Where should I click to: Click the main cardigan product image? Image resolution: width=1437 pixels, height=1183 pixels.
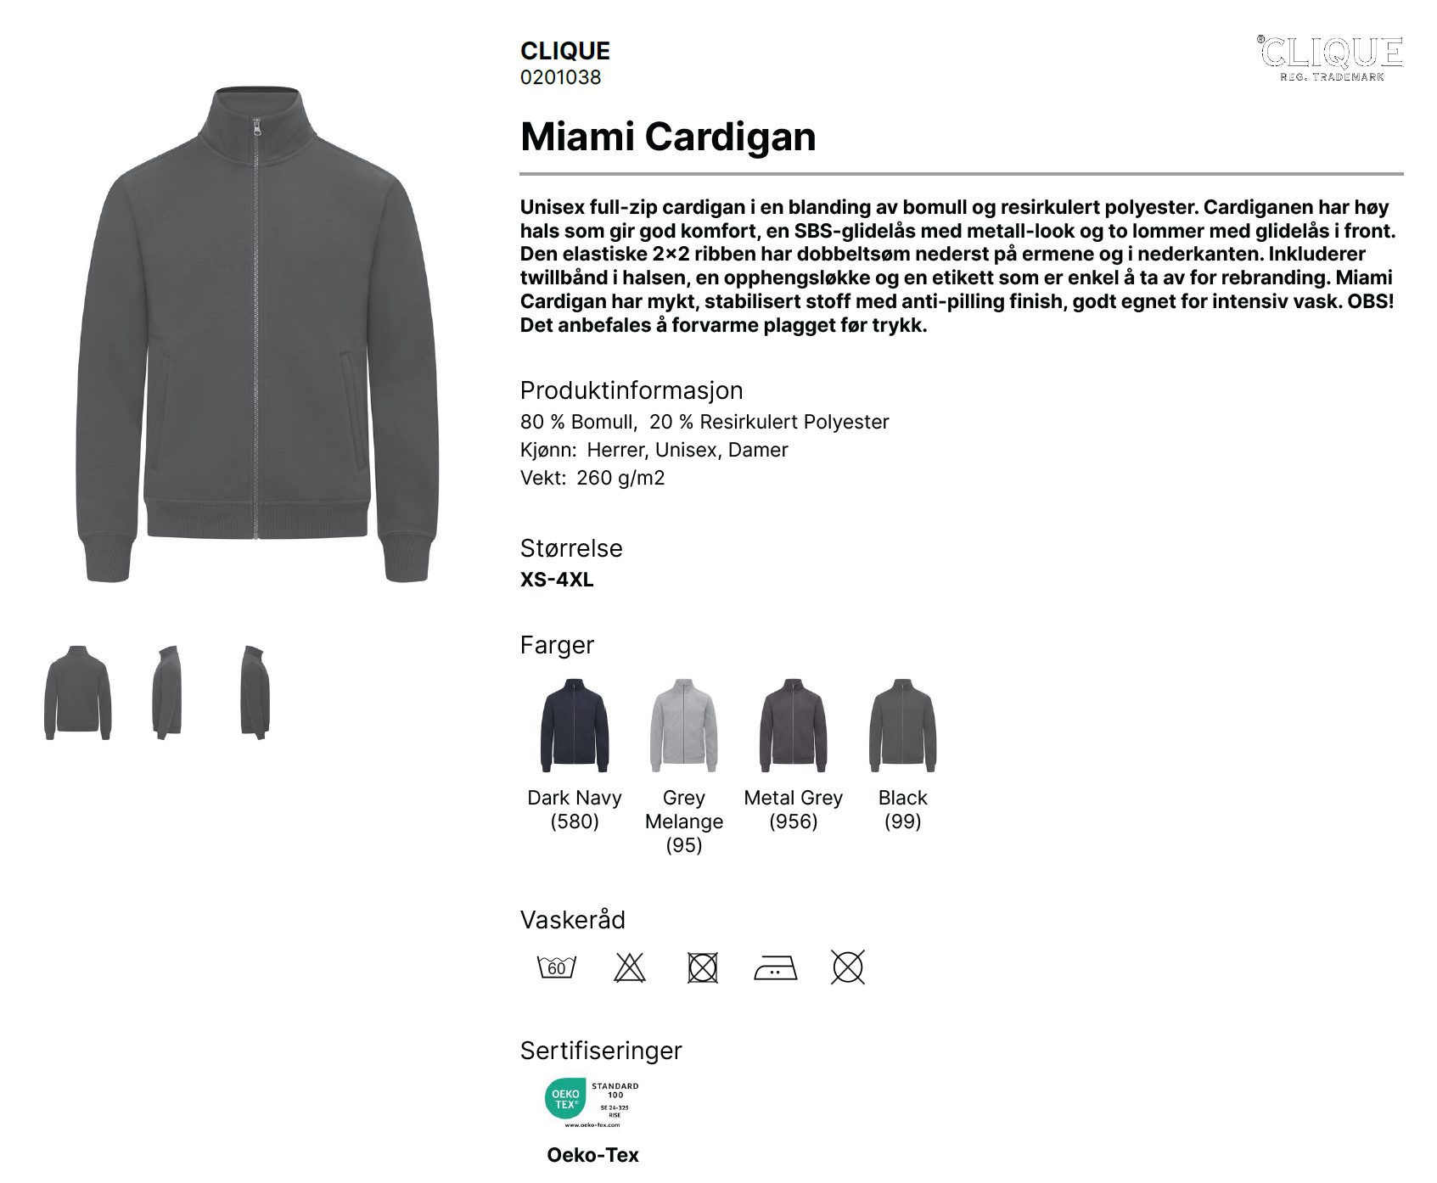tap(257, 334)
